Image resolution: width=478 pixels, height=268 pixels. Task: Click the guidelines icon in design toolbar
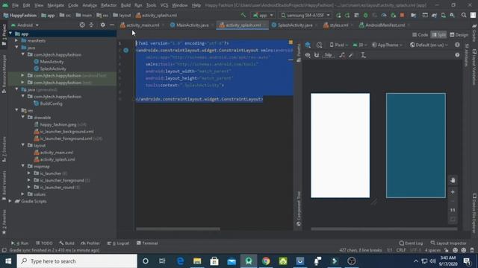coord(363,55)
